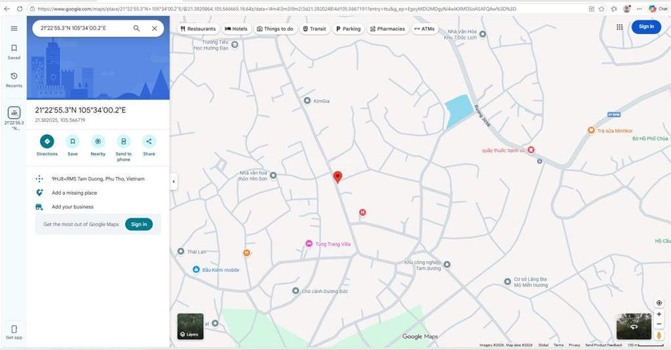Screen dimensions: 671x350
Task: Bookmark page with star icon
Action: tap(602, 9)
